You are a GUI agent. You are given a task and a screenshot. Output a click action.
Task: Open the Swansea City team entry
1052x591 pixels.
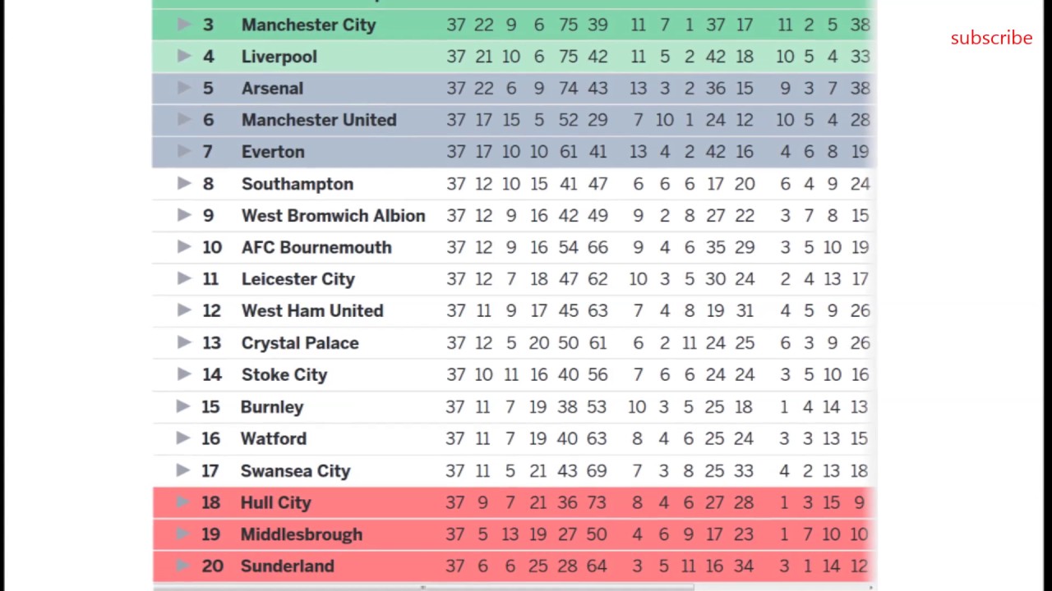point(295,471)
